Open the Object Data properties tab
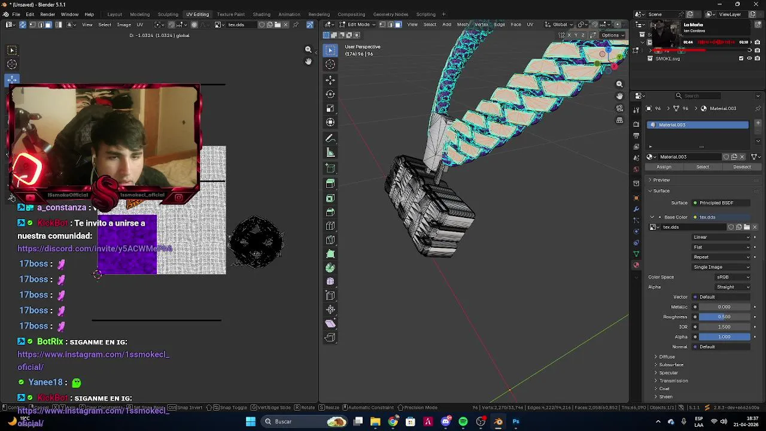This screenshot has height=431, width=766. pyautogui.click(x=636, y=254)
